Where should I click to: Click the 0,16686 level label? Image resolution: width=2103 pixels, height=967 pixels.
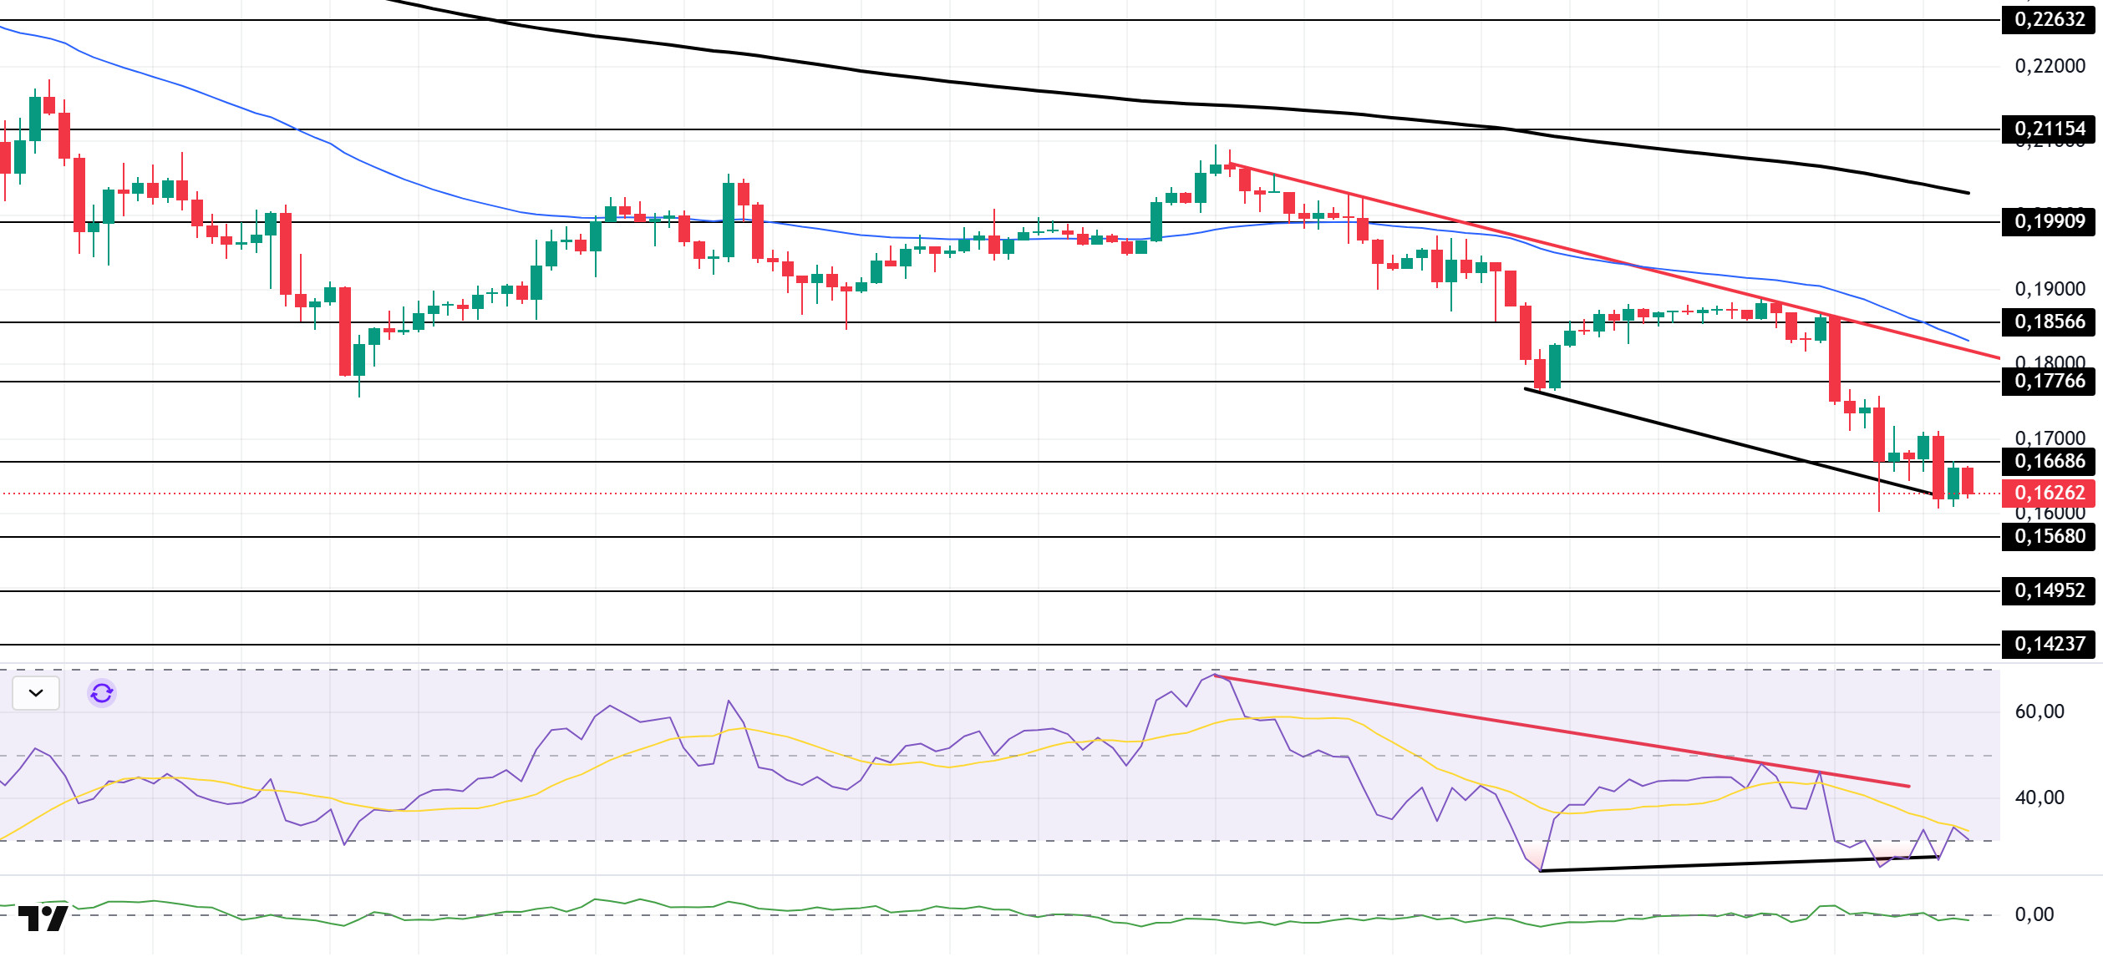(2048, 461)
